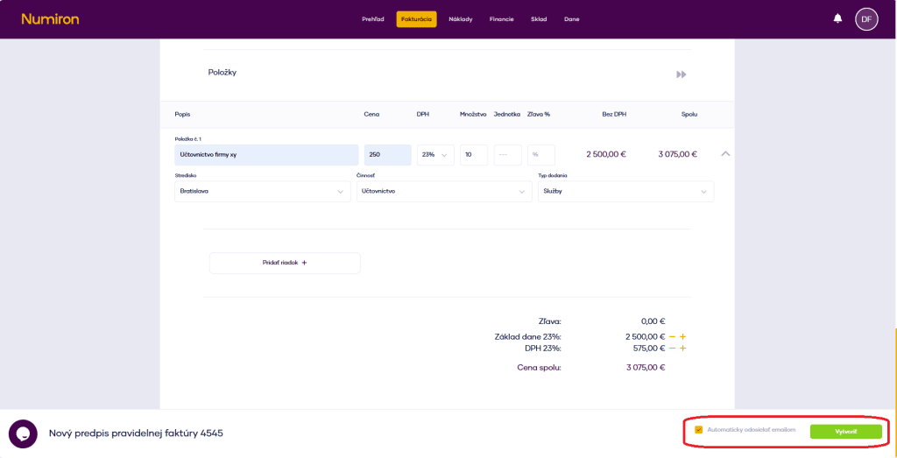Image resolution: width=897 pixels, height=458 pixels.
Task: Click the plus icon next to DPH 23%
Action: (682, 348)
